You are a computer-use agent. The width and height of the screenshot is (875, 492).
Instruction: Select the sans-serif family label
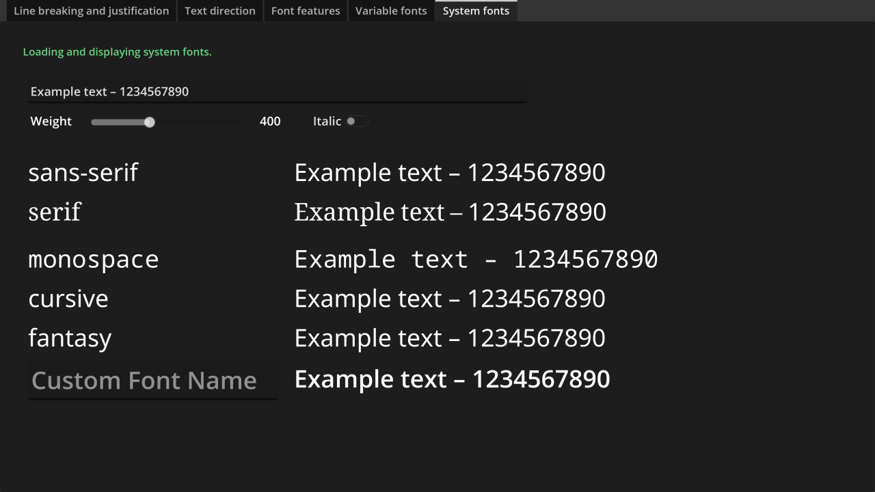(x=83, y=172)
